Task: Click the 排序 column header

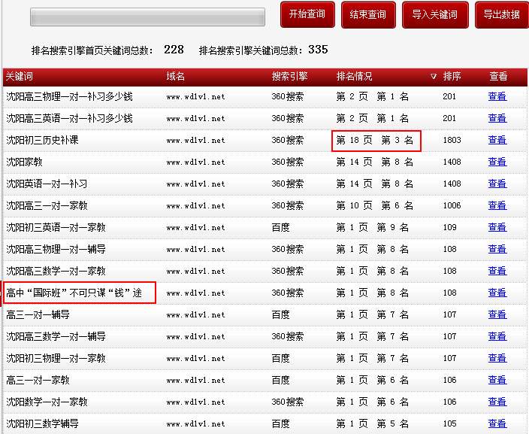Action: (452, 77)
